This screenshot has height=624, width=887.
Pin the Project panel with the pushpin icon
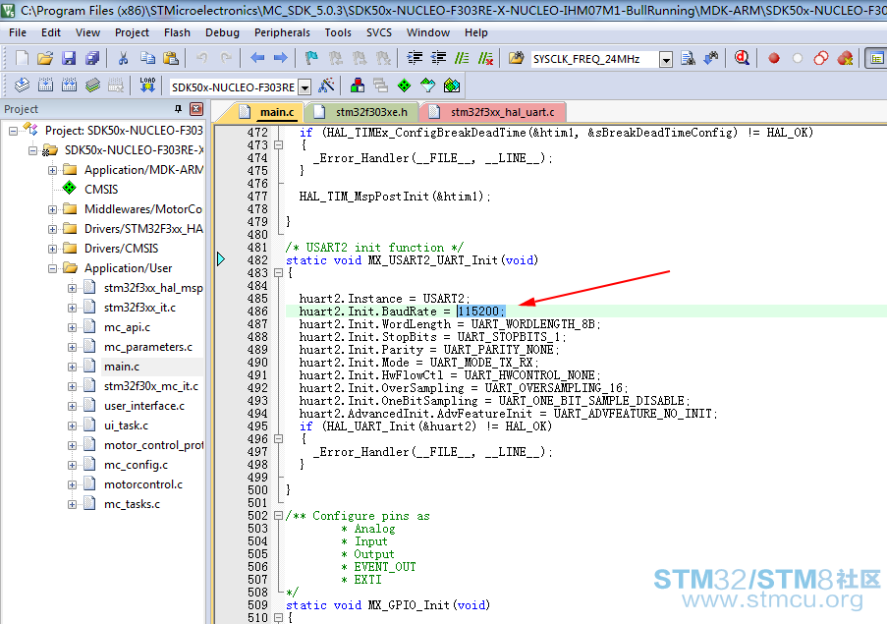coord(178,109)
